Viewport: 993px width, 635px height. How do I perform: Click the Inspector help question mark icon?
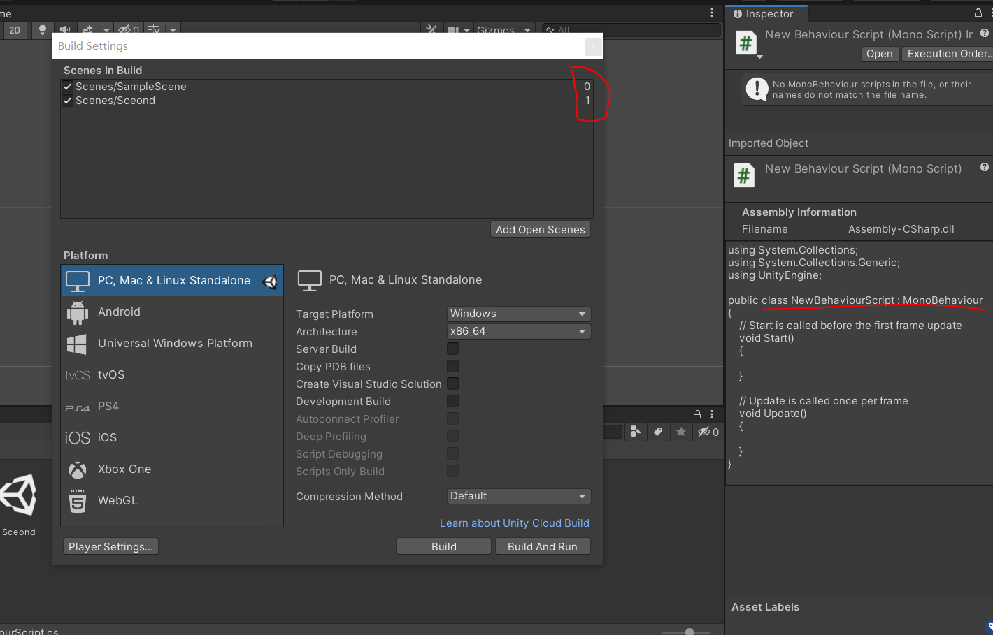[x=985, y=34]
